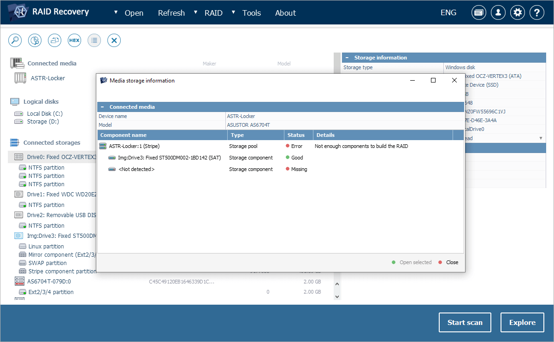
Task: Click the Explore button
Action: click(522, 323)
